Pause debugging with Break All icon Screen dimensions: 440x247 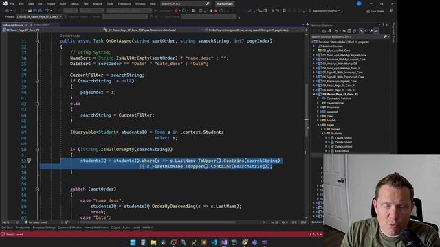(x=211, y=11)
